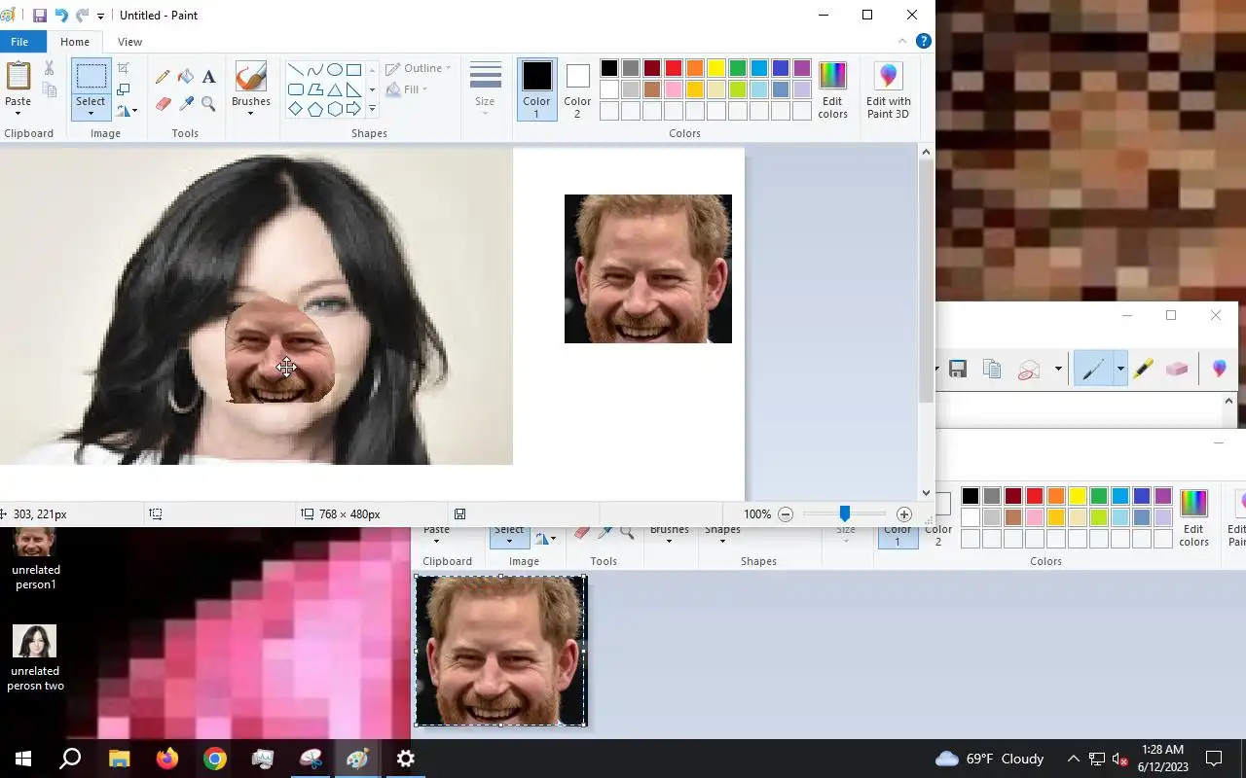This screenshot has height=778, width=1246.
Task: Pick the Rectangle shape
Action: pyautogui.click(x=353, y=70)
